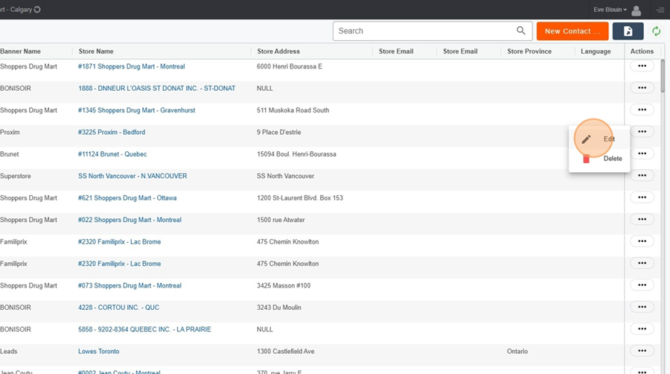Select the Superstore banner cell
The image size is (670, 374).
(x=16, y=176)
